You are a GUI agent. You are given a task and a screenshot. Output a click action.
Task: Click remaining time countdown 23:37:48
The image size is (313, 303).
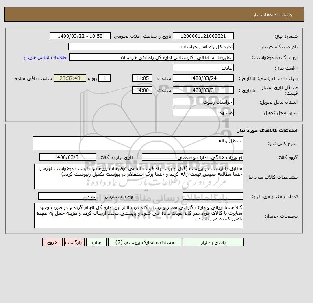pyautogui.click(x=70, y=78)
